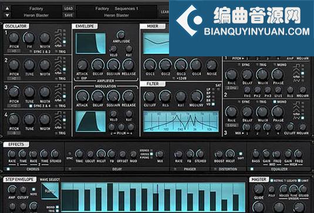The height and width of the screenshot is (213, 314).
Task: Select square waveform icon for oscillator 2
Action: click(x=59, y=59)
